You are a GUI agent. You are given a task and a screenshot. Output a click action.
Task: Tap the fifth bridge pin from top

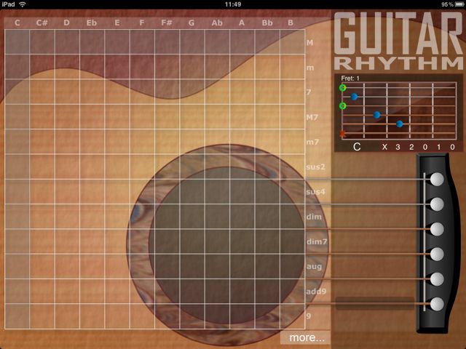click(x=437, y=279)
